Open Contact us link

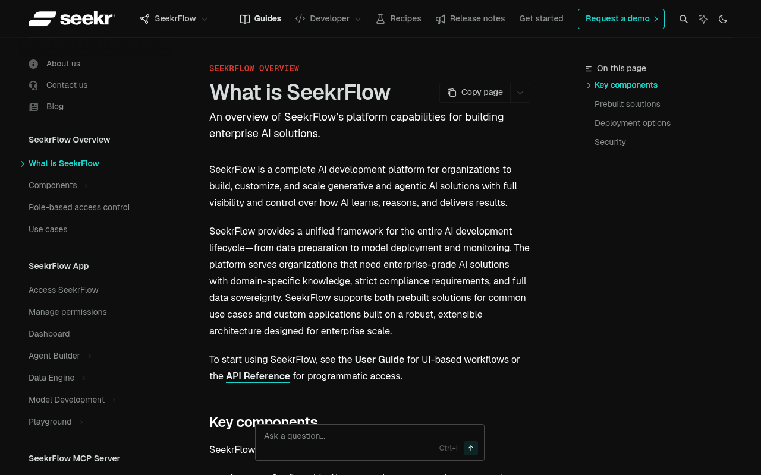pyautogui.click(x=67, y=85)
